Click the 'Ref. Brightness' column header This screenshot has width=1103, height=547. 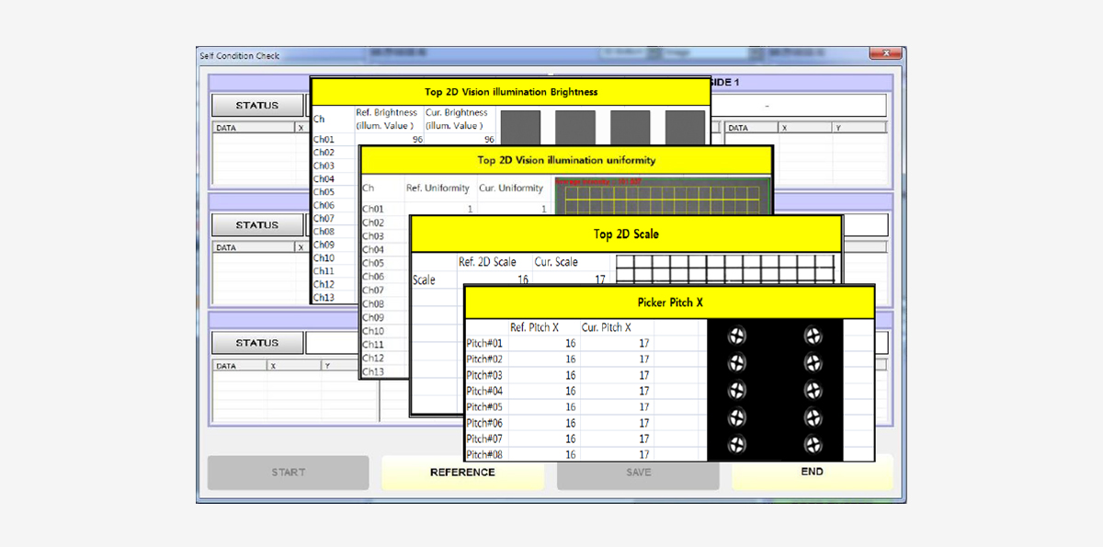click(x=386, y=119)
